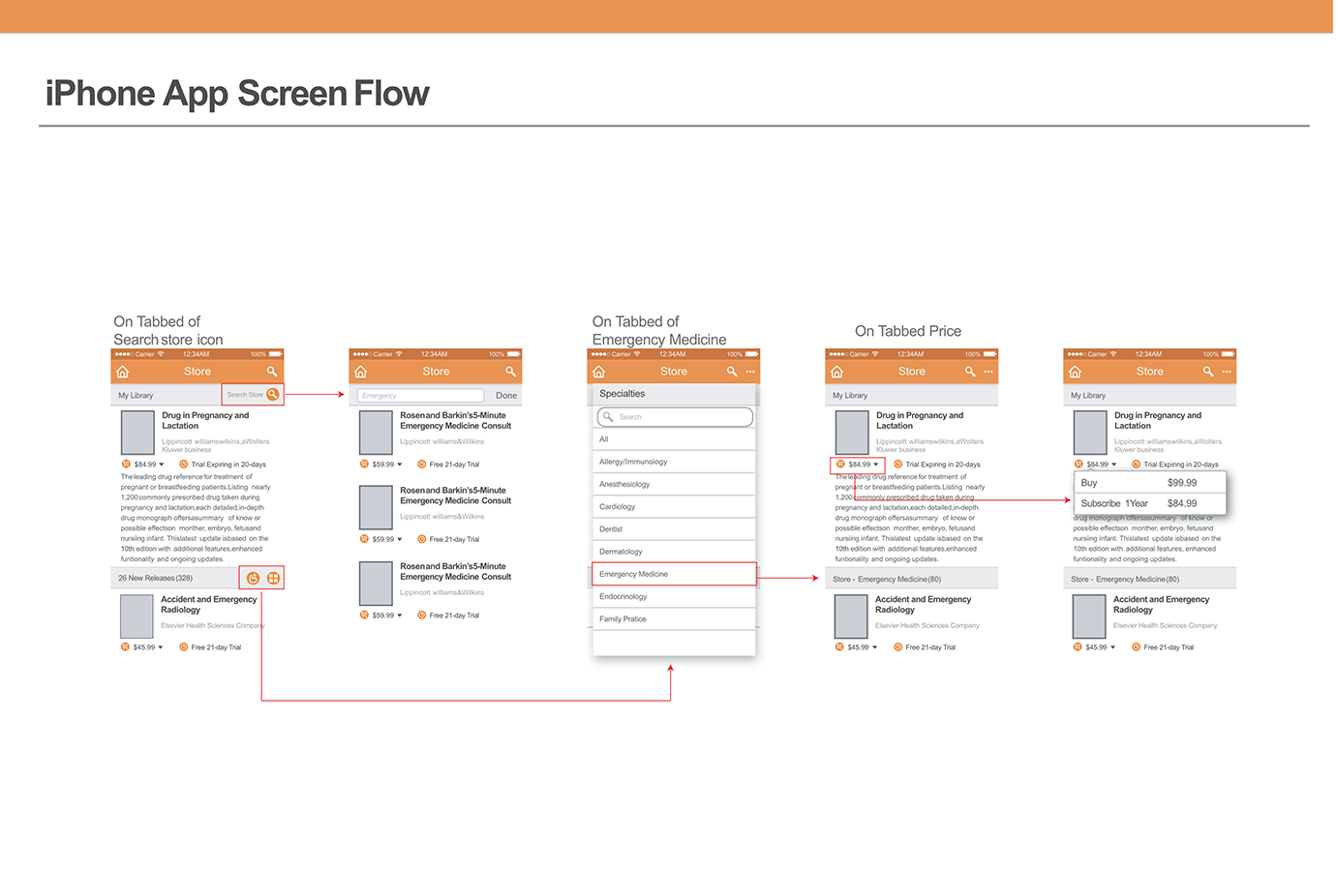Tap the orange Search Store magnifier icon
Image resolution: width=1337 pixels, height=871 pixels.
tap(273, 395)
